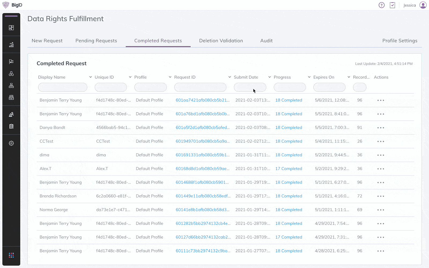The image size is (429, 268).
Task: Select the analytics chart icon in sidebar
Action: (11, 44)
